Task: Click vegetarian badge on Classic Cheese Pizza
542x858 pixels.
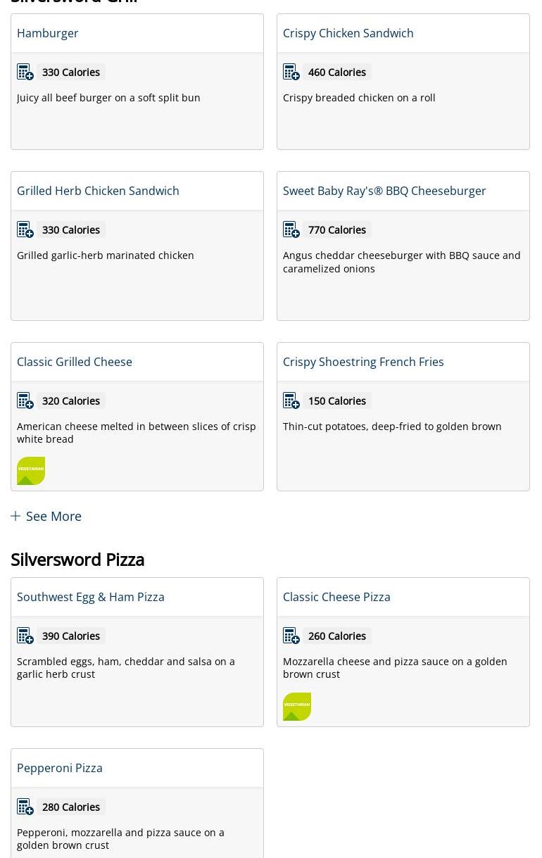Action: (297, 707)
